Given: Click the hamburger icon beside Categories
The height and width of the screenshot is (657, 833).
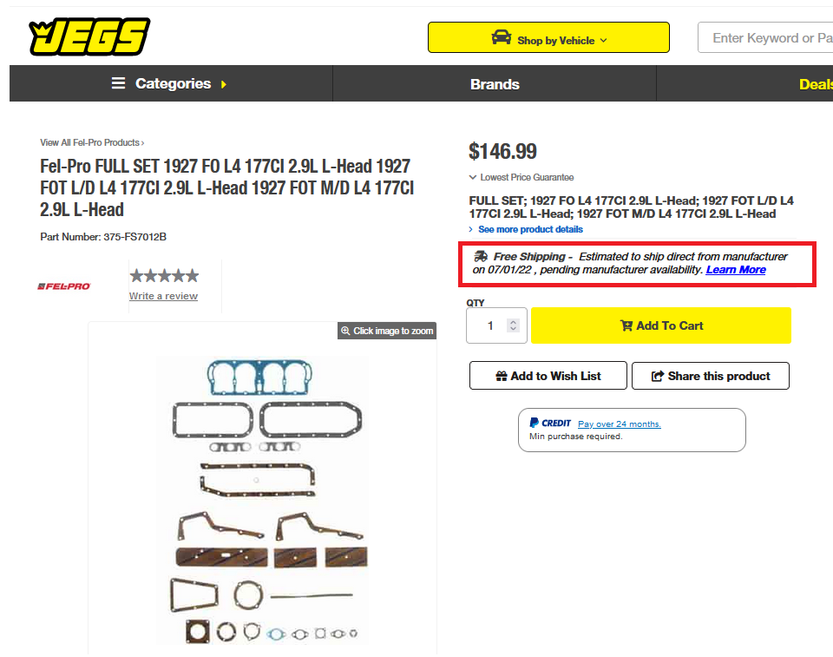Looking at the screenshot, I should [x=118, y=83].
